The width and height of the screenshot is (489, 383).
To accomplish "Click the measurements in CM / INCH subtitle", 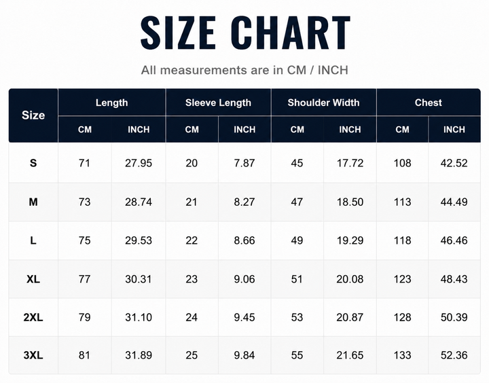I will [x=244, y=70].
